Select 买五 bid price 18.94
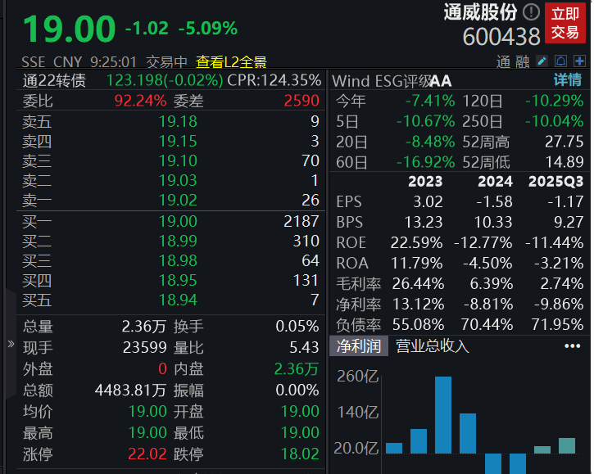This screenshot has width=594, height=474. tap(178, 300)
